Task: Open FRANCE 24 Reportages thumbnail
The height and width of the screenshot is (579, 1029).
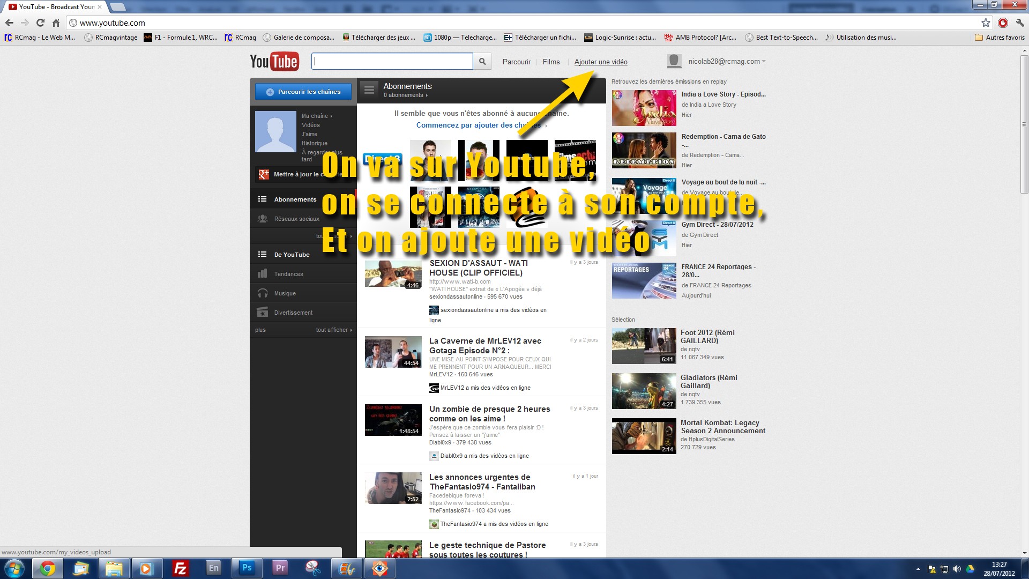Action: [x=644, y=280]
